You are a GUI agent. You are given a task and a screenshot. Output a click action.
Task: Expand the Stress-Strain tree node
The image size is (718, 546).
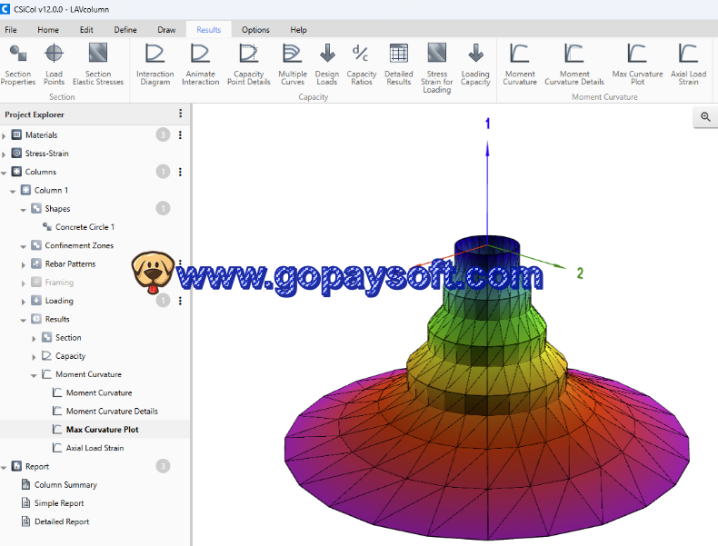pyautogui.click(x=5, y=154)
